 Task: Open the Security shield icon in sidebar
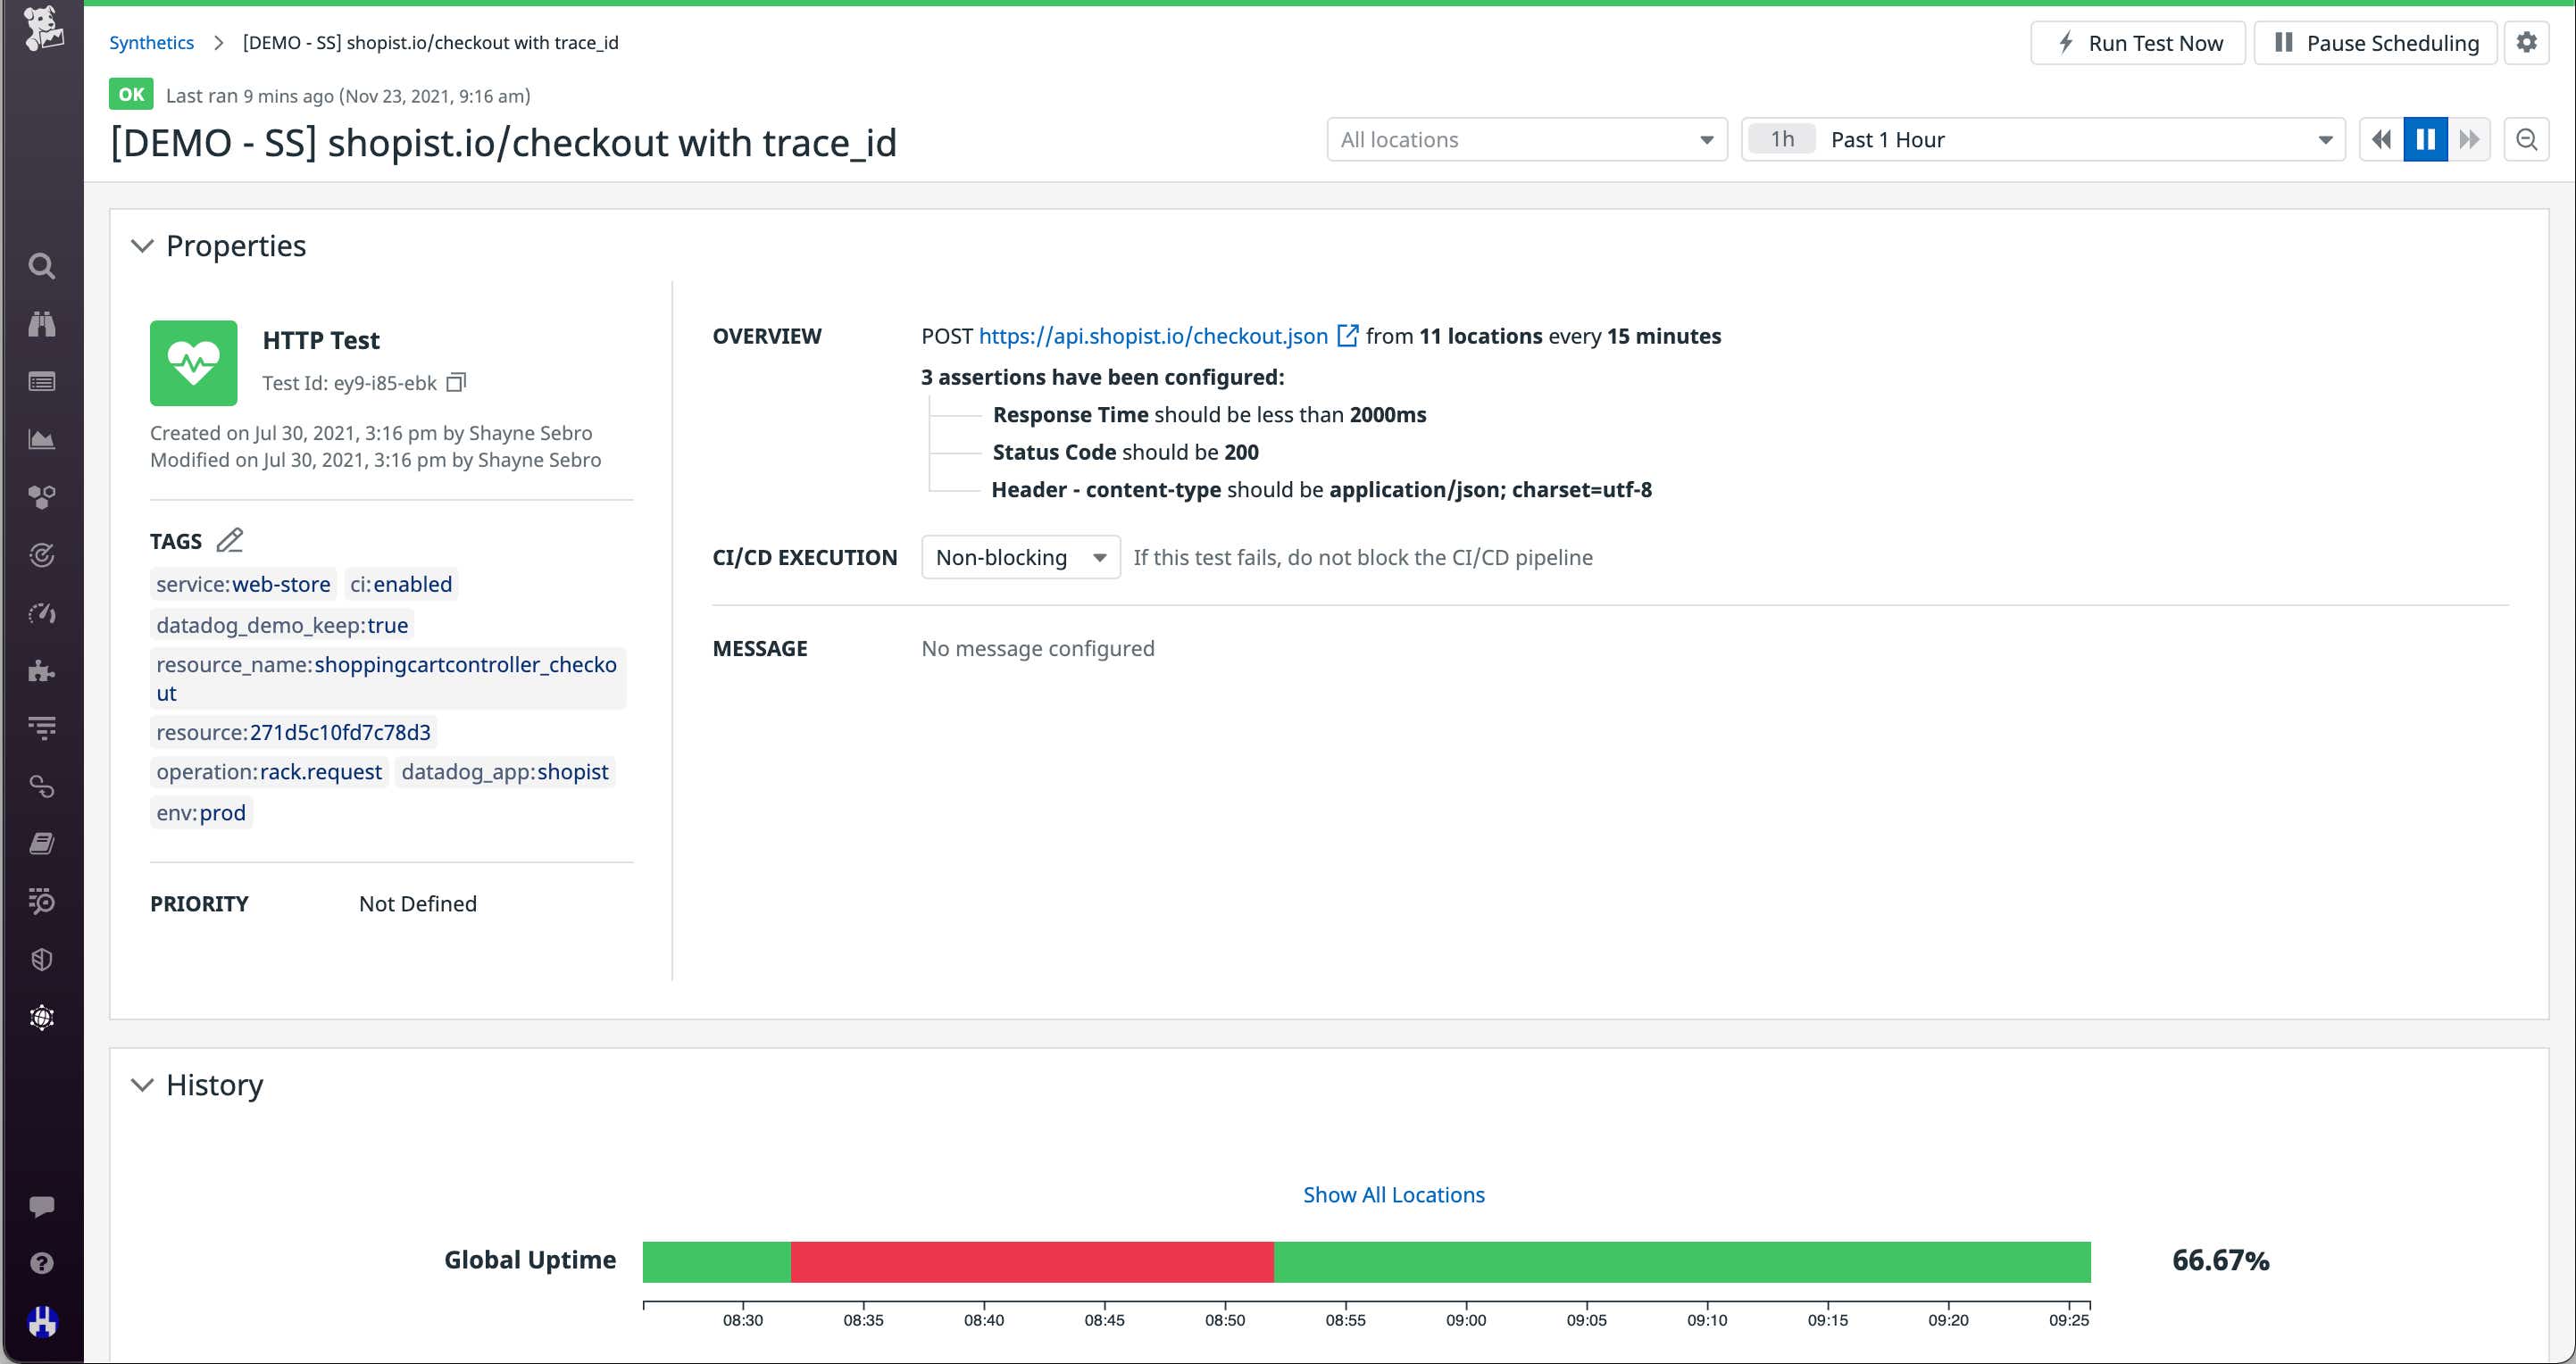[41, 960]
